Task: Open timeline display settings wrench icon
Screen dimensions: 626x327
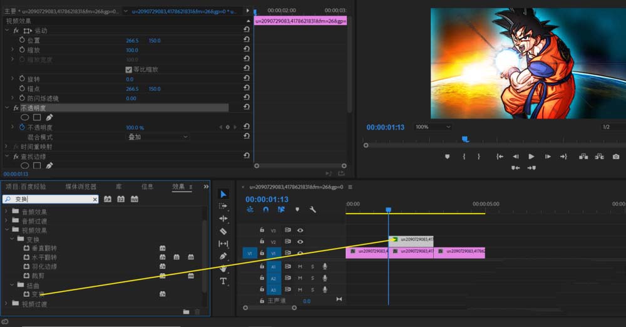Action: [x=312, y=210]
